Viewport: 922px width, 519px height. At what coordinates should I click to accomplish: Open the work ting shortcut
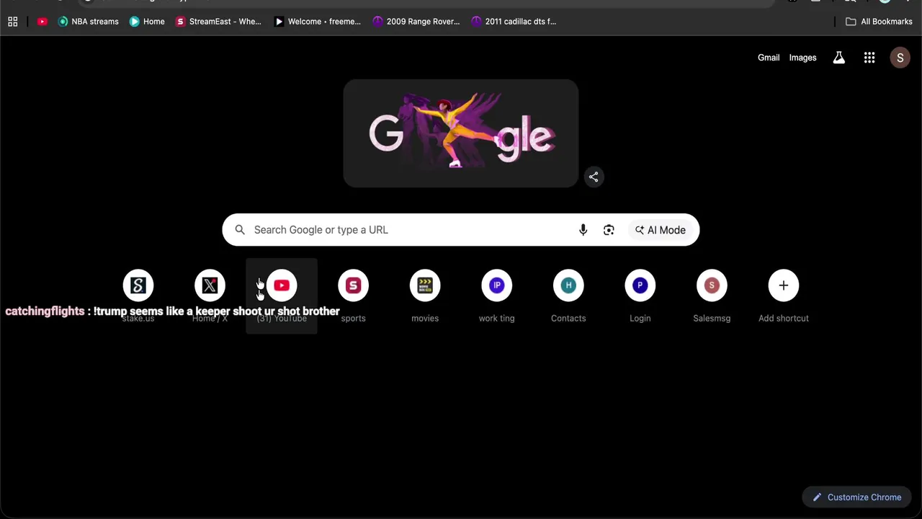click(x=496, y=296)
